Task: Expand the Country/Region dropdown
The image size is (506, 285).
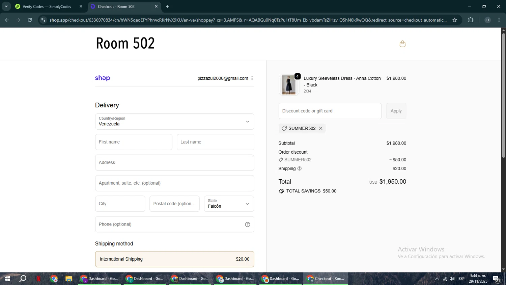Action: [174, 122]
